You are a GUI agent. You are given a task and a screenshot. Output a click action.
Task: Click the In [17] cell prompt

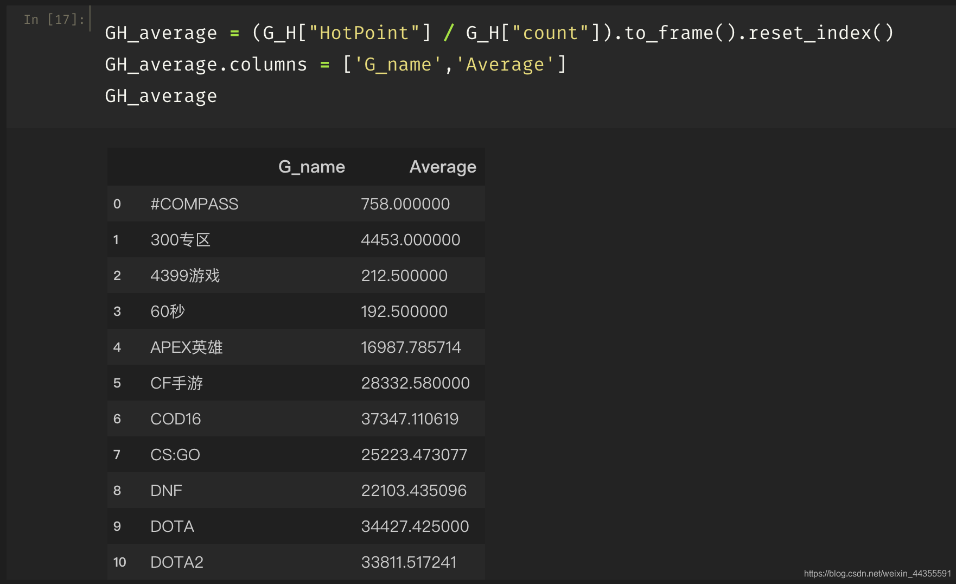pyautogui.click(x=54, y=20)
